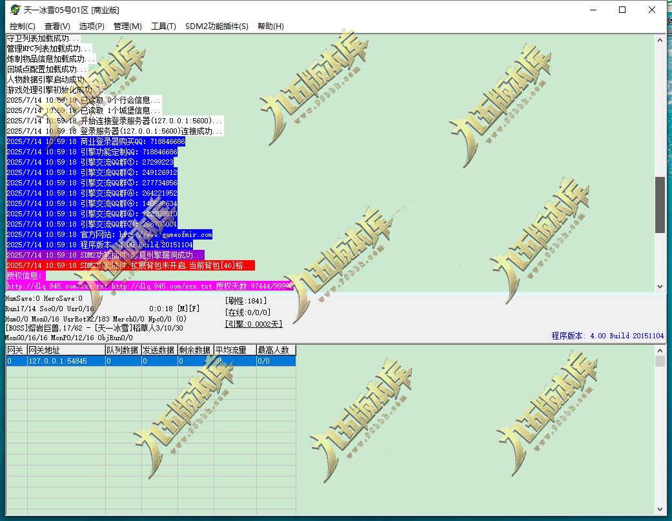Click the 授权天数 URL log line
The width and height of the screenshot is (672, 521).
[x=150, y=286]
